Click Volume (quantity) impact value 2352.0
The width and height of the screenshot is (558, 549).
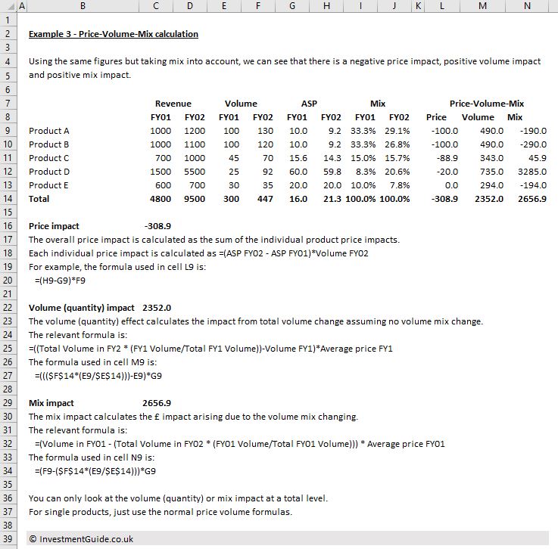coord(157,308)
